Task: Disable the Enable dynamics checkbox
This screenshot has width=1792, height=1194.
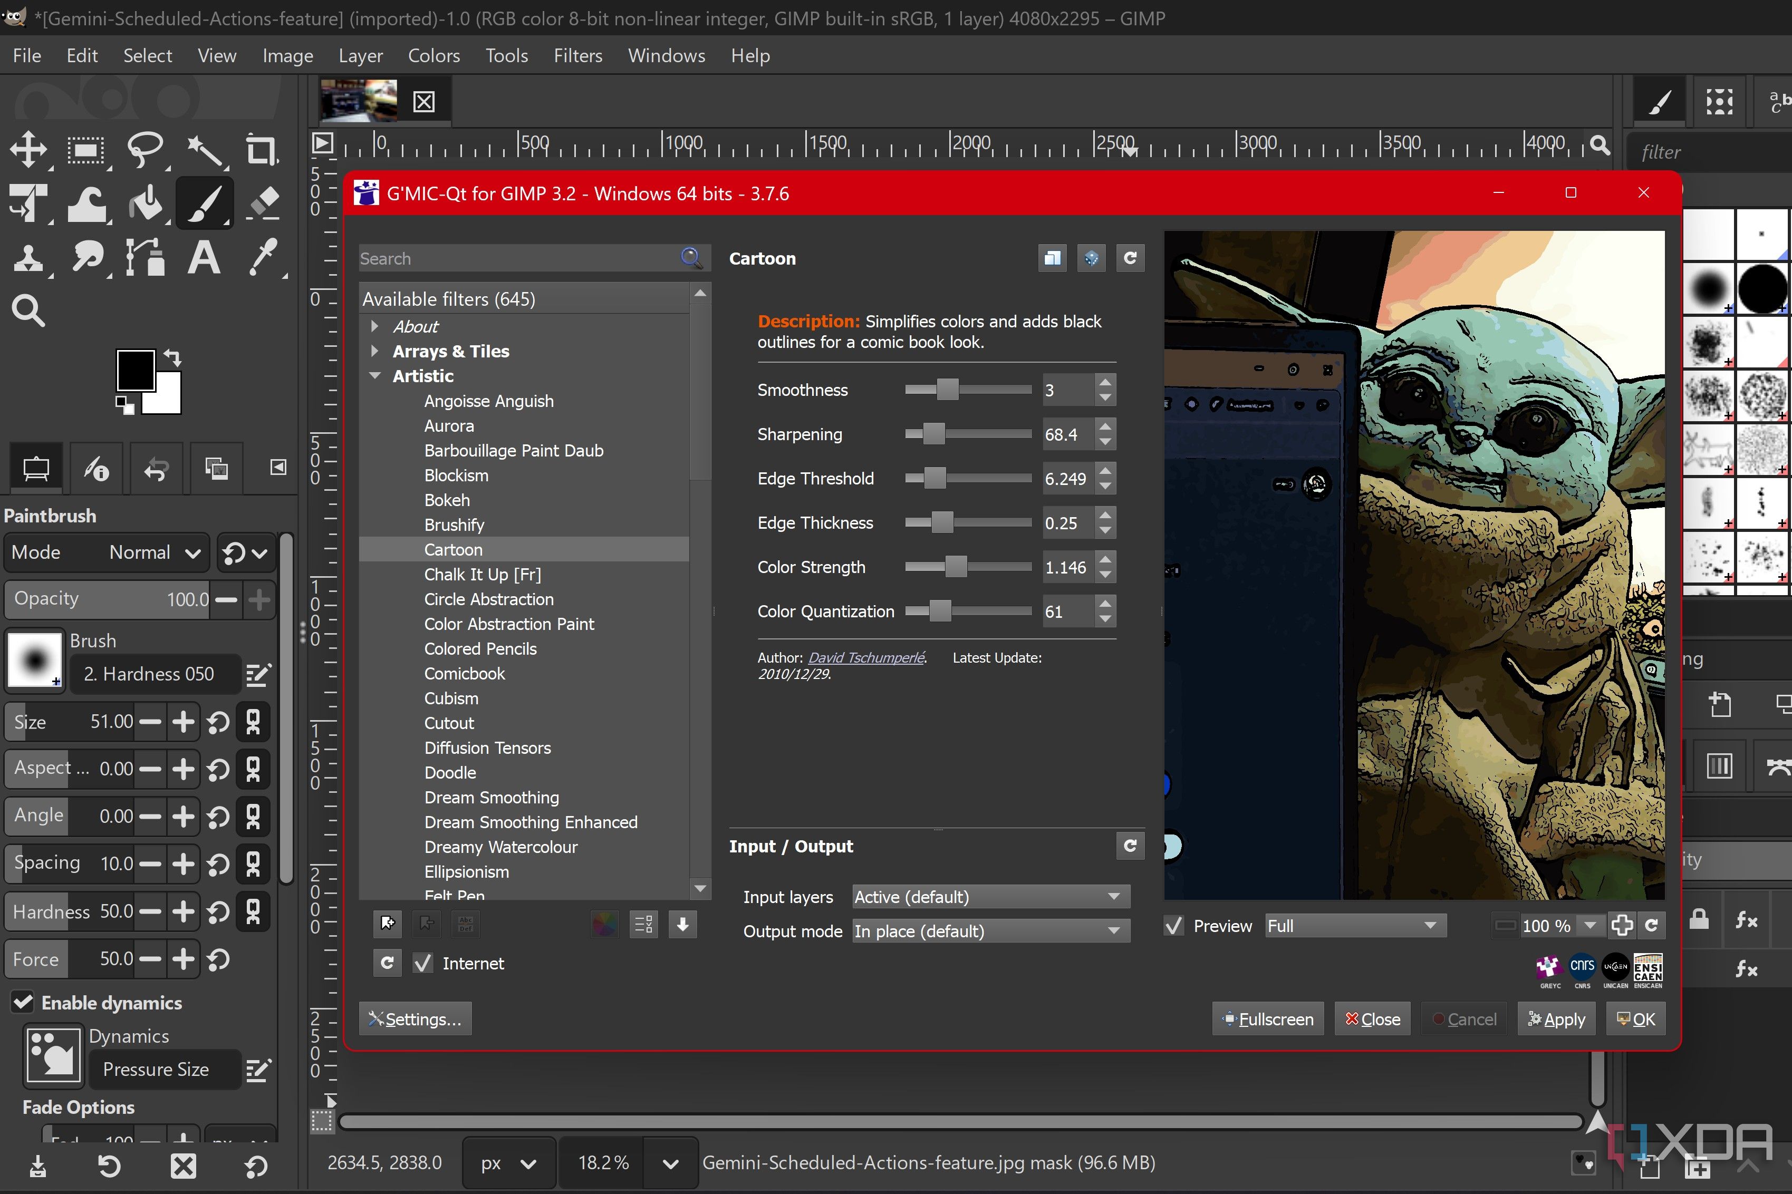Action: (x=23, y=1002)
